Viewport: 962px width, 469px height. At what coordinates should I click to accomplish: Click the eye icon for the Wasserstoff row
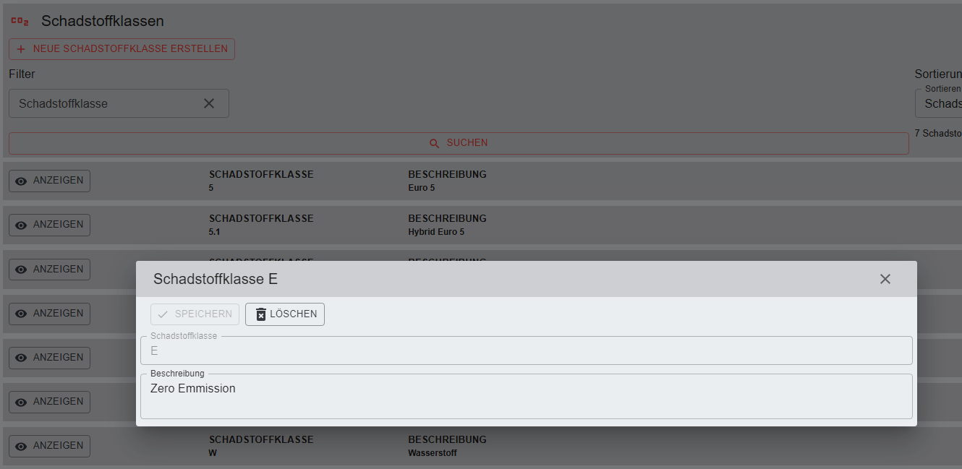pyautogui.click(x=21, y=446)
